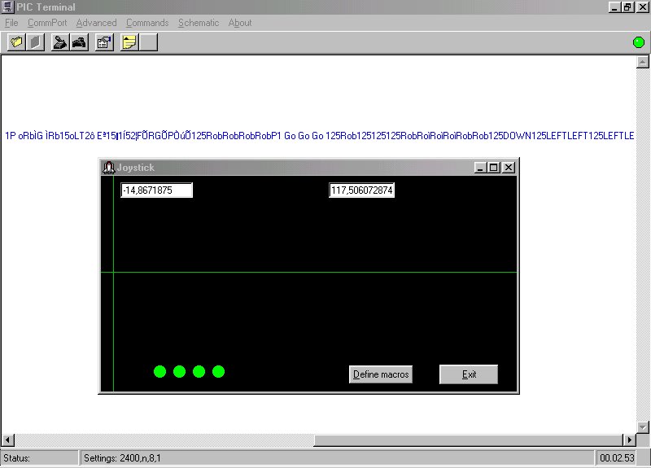Click Exit in the Joystick window

click(x=469, y=374)
